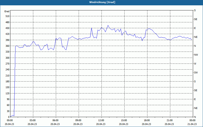Click the chart title 'Windrichtung [Grad]'
Image resolution: width=203 pixels, height=127 pixels.
(x=102, y=2)
